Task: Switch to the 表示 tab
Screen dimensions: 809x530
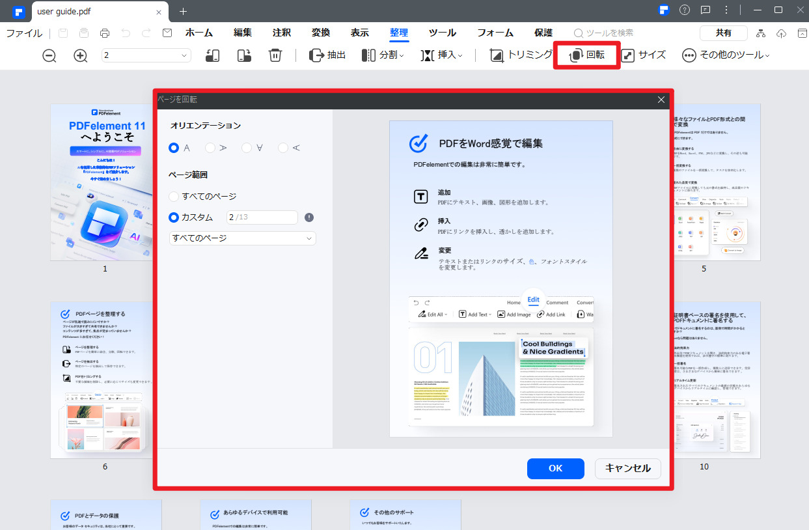Action: click(x=360, y=33)
